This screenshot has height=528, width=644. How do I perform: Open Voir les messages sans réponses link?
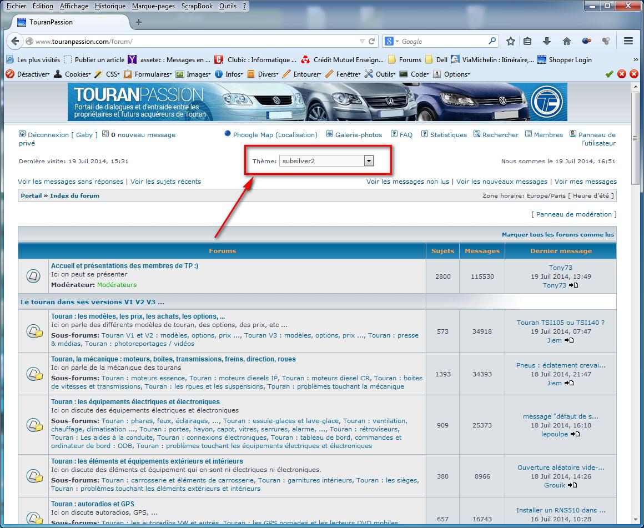coord(71,182)
